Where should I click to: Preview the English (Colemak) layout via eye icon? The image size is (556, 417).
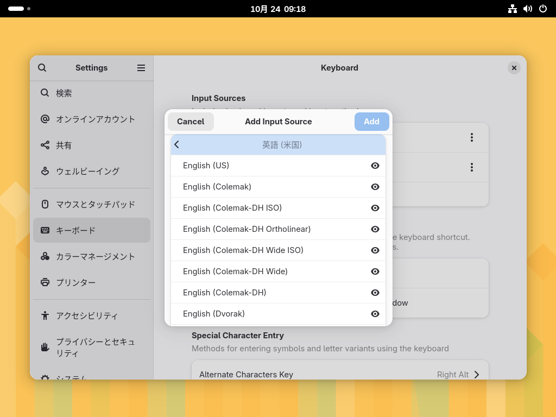tap(375, 187)
